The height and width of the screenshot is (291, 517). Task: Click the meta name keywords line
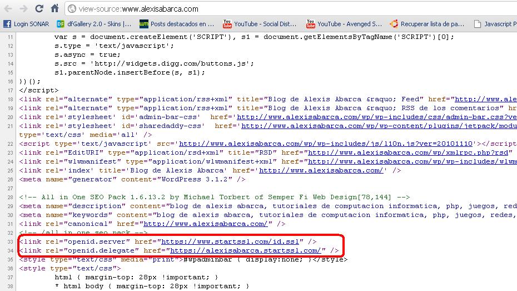click(268, 215)
